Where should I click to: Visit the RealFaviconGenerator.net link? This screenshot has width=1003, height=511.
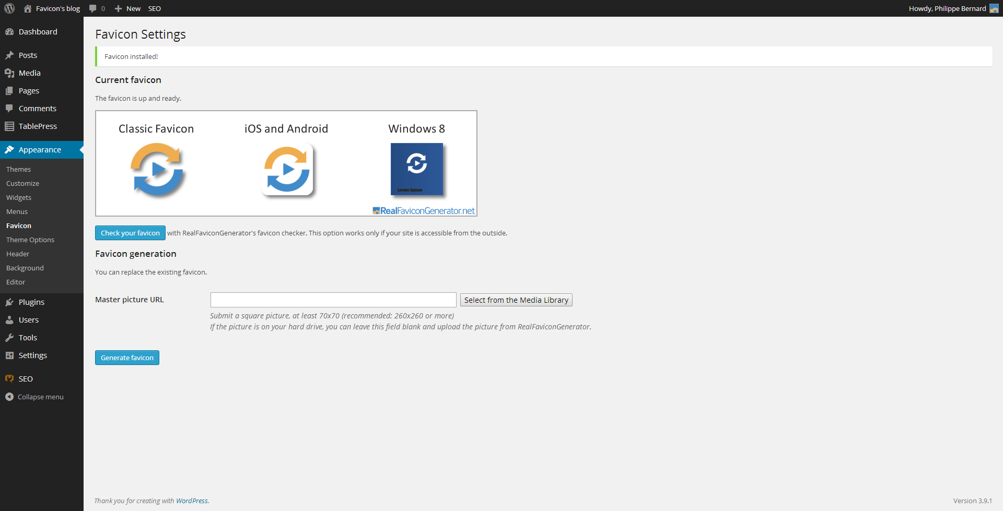(x=424, y=210)
